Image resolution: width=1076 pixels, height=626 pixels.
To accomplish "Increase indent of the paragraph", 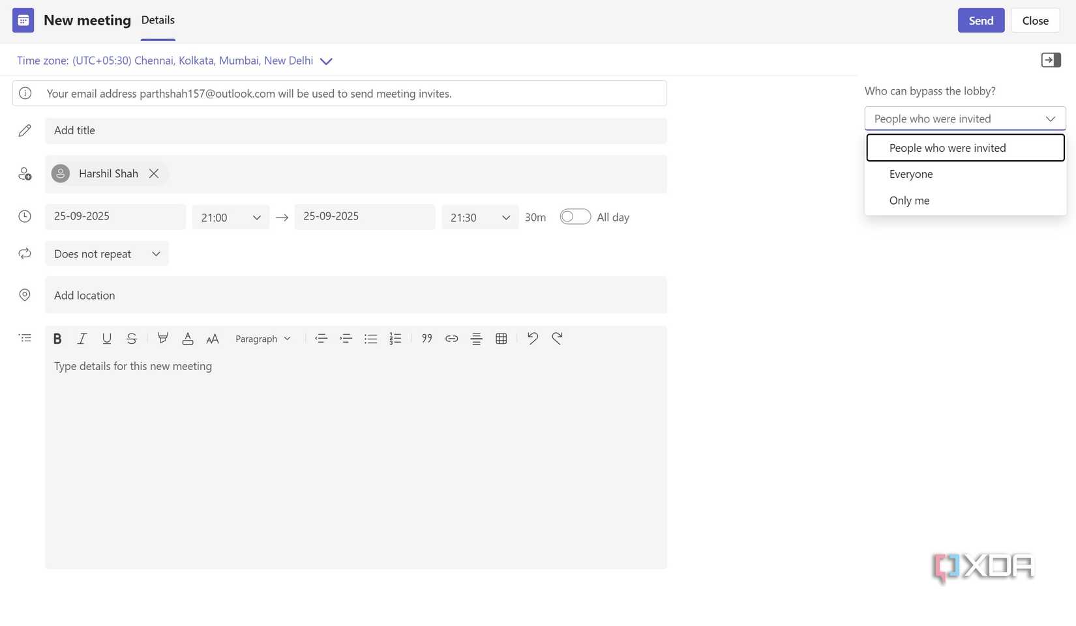I will tap(346, 339).
